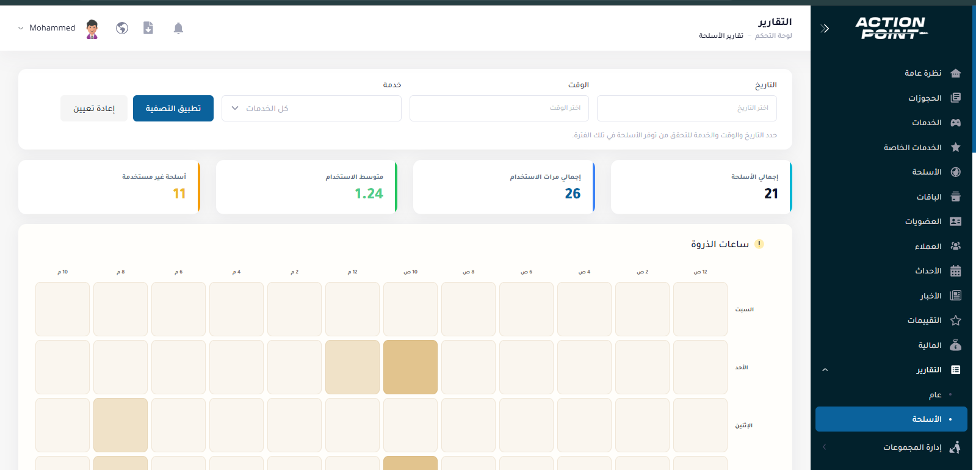Click the اختر التاريخ date input field
976x470 pixels.
click(687, 109)
